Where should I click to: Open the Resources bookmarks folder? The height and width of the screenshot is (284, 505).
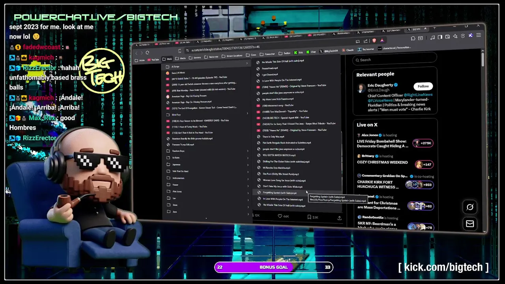tap(211, 57)
